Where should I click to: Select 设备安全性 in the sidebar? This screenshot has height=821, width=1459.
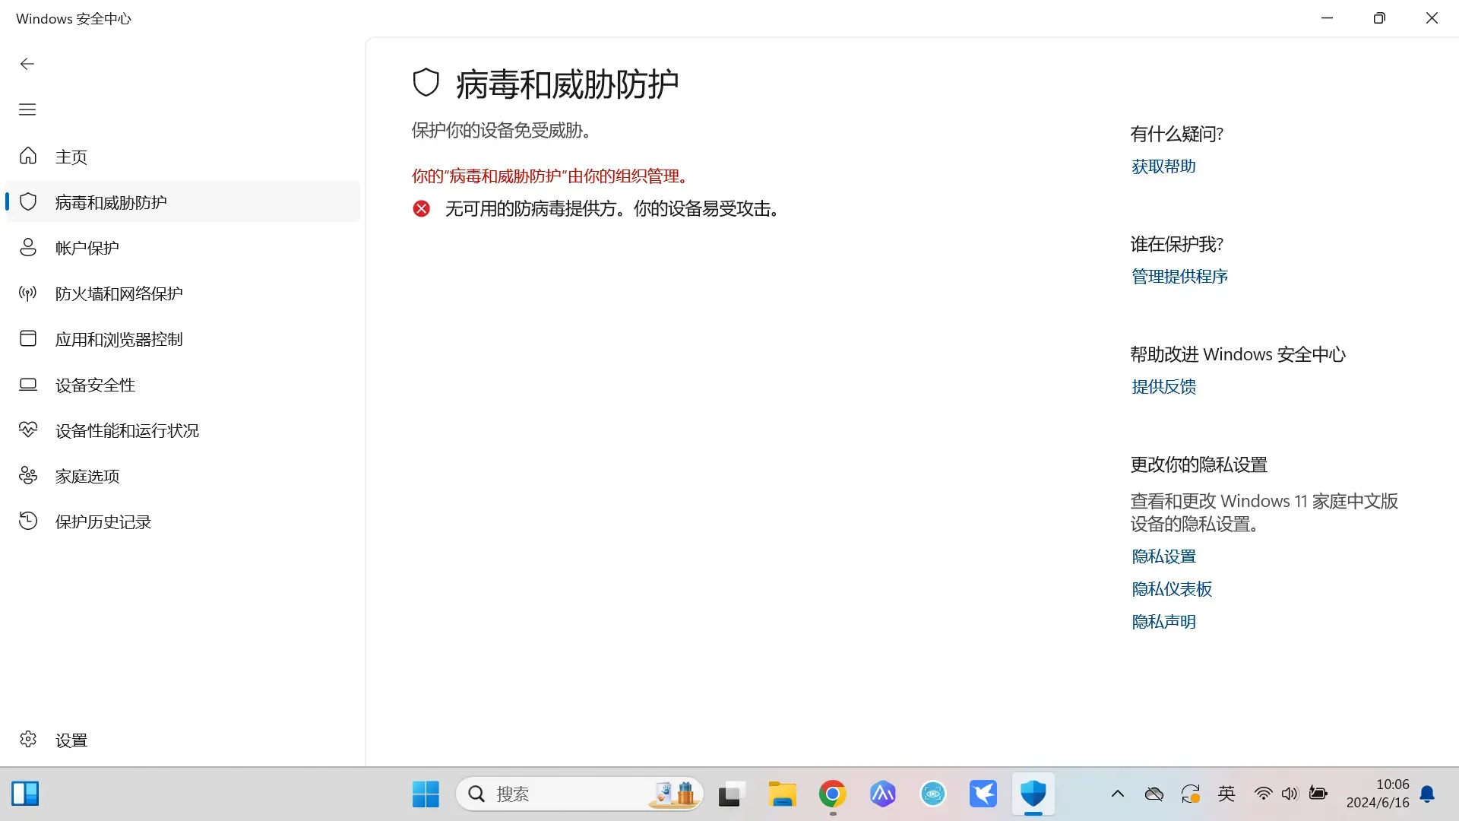click(182, 385)
